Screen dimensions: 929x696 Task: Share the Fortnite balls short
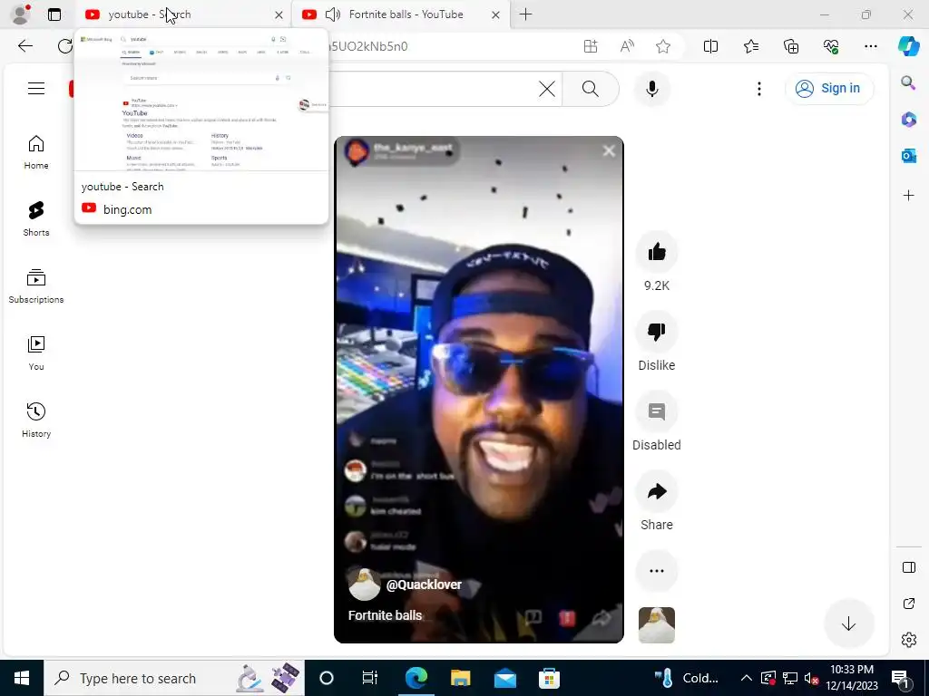[x=657, y=491]
